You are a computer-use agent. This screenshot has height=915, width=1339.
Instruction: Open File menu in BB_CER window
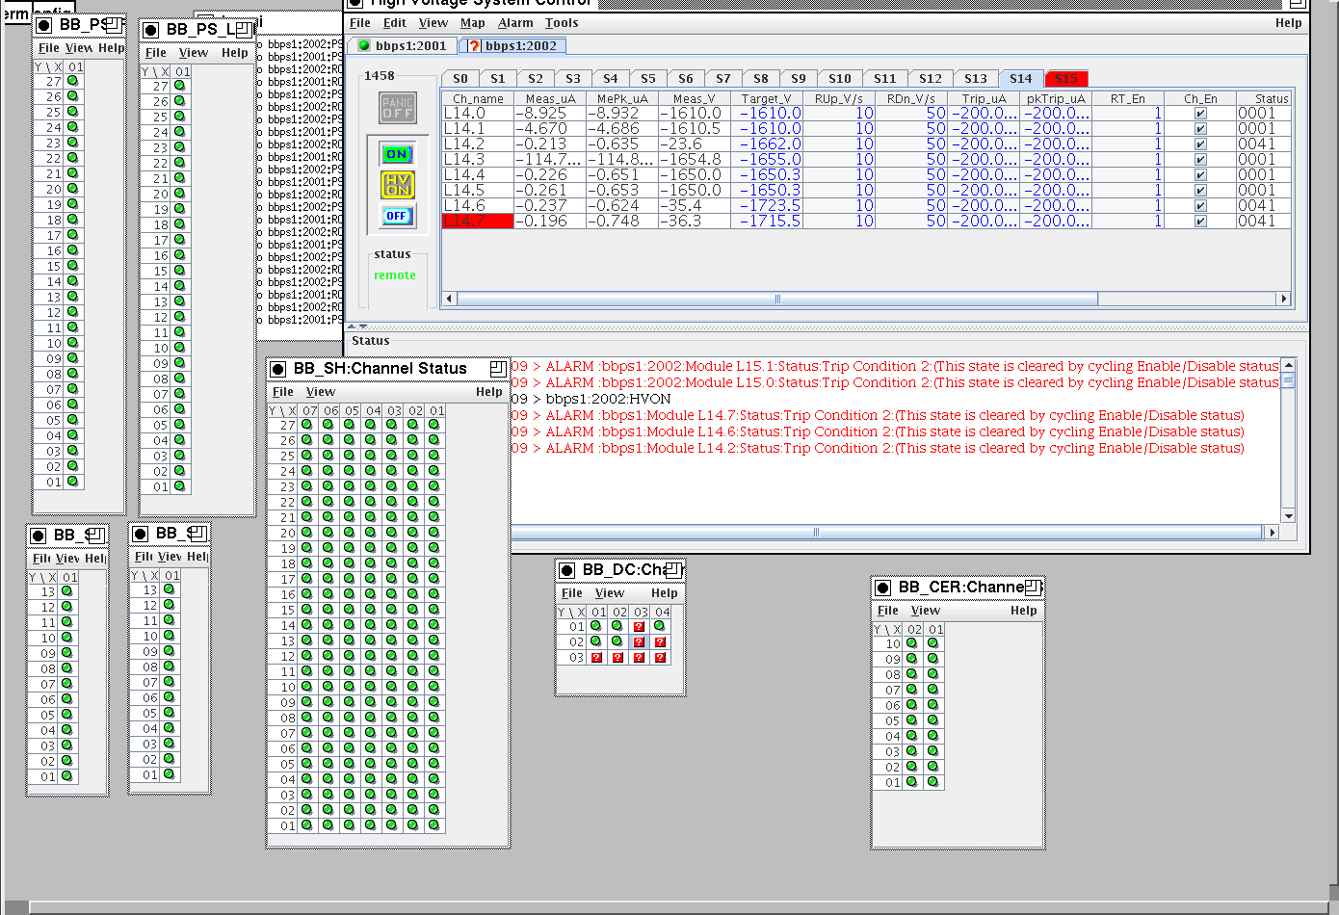(888, 611)
